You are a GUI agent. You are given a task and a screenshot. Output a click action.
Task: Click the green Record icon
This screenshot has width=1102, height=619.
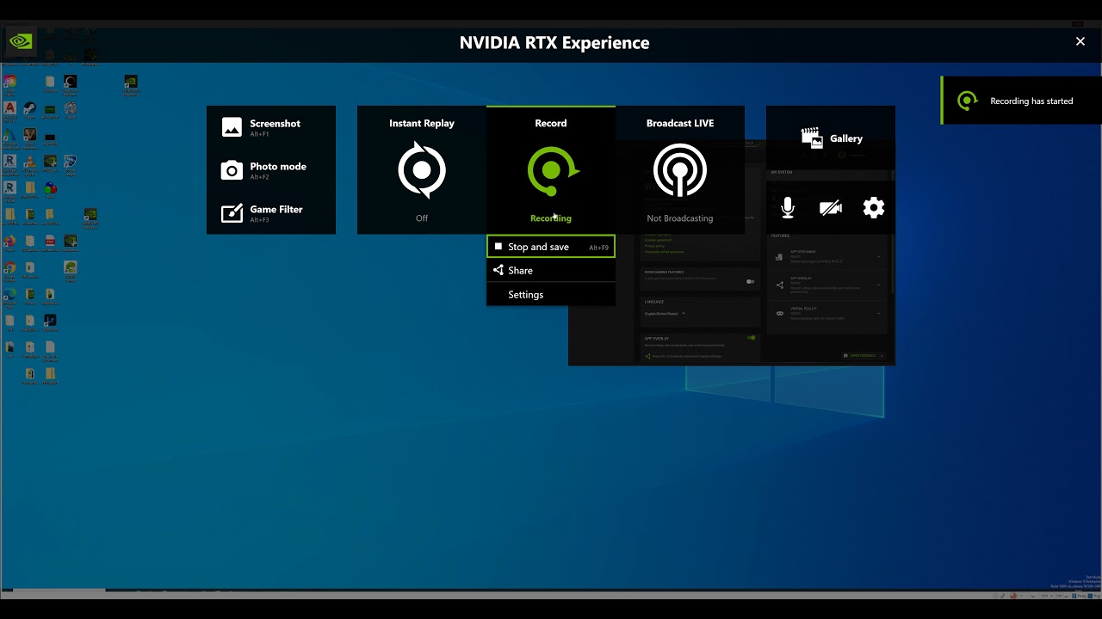pyautogui.click(x=552, y=171)
